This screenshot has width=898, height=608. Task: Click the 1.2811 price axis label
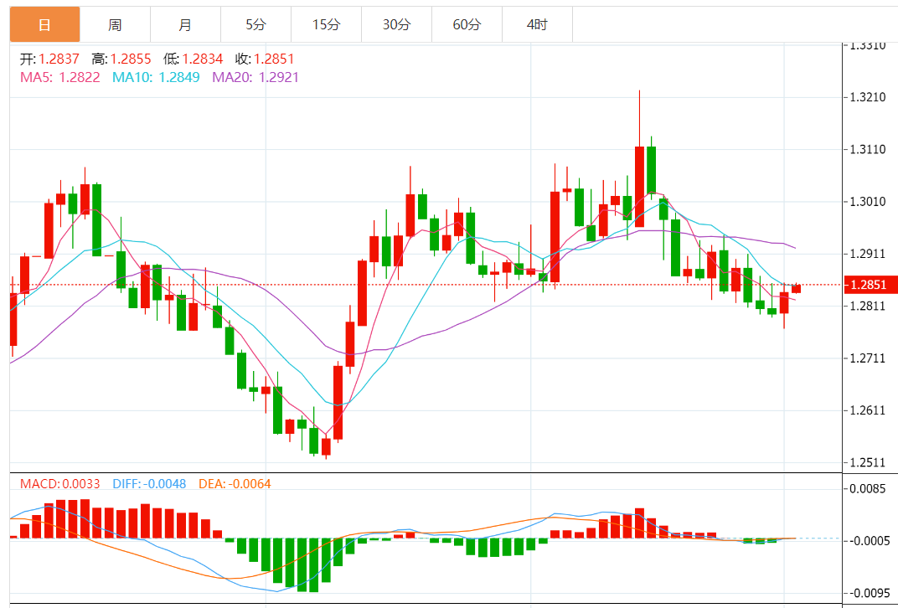click(x=869, y=306)
